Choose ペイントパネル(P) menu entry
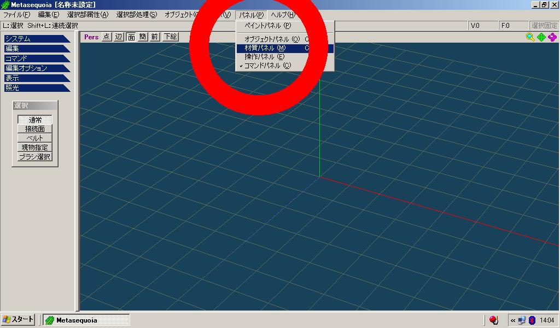560x328 pixels. (x=284, y=26)
